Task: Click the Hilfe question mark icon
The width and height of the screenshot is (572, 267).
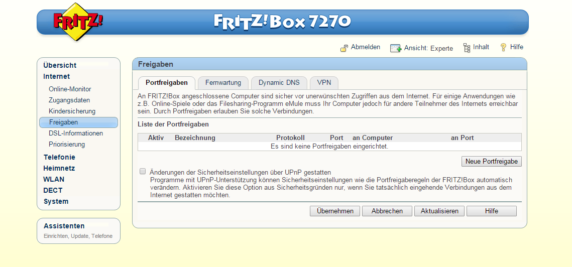Action: [x=503, y=47]
